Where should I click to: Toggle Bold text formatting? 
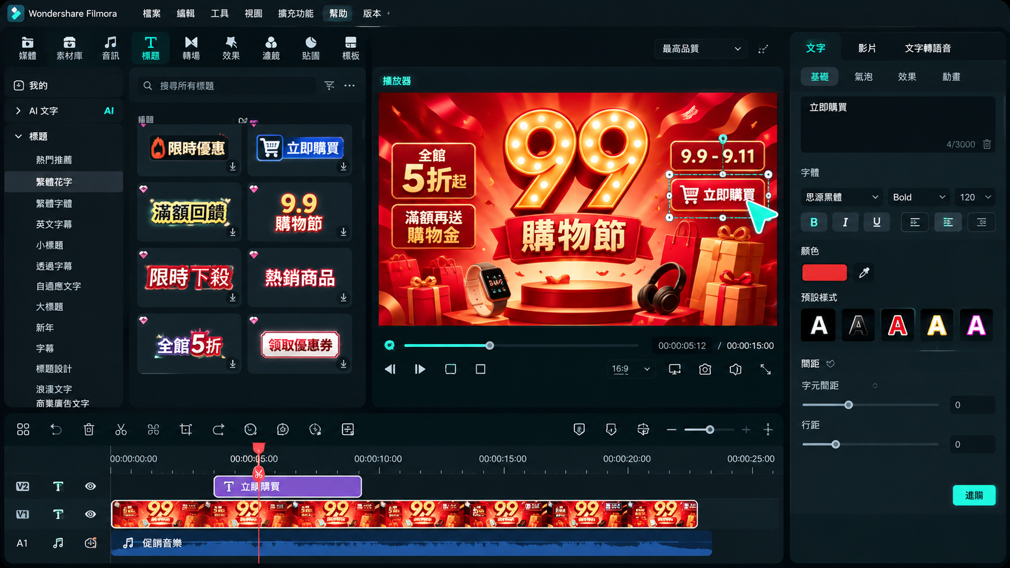(x=814, y=222)
